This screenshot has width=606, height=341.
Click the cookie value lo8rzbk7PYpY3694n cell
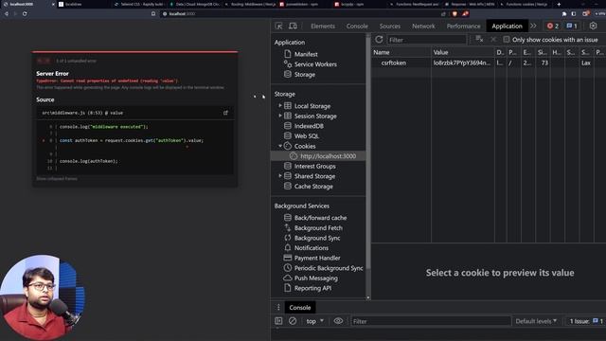pyautogui.click(x=463, y=63)
